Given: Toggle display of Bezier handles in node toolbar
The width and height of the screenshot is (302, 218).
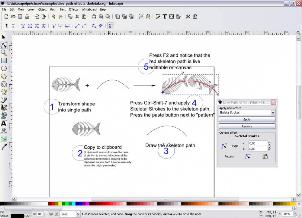Looking at the screenshot, I should pos(111,26).
